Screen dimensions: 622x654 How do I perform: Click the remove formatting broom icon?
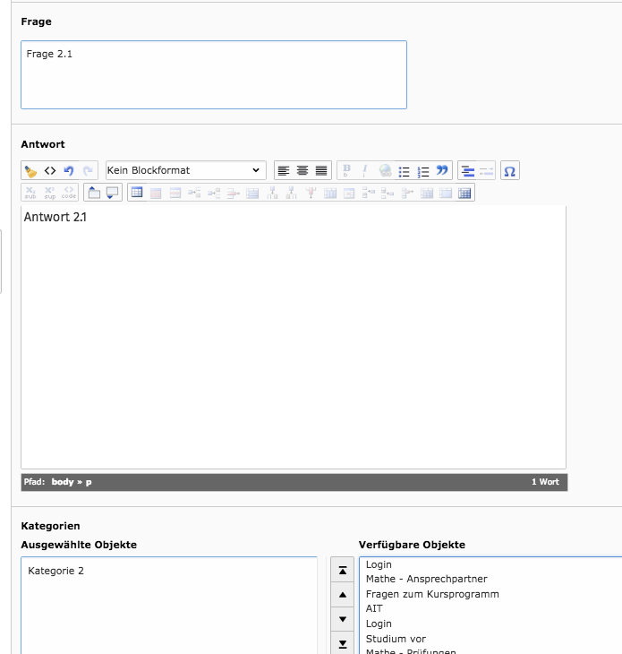click(30, 170)
